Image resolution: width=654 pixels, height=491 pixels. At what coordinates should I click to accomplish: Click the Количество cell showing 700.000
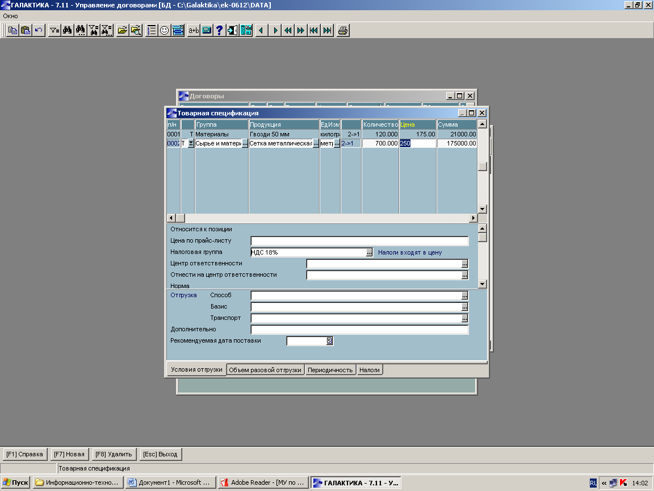[x=380, y=144]
